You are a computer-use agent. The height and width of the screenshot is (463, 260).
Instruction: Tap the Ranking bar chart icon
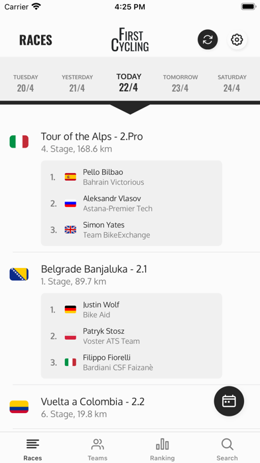pyautogui.click(x=162, y=444)
